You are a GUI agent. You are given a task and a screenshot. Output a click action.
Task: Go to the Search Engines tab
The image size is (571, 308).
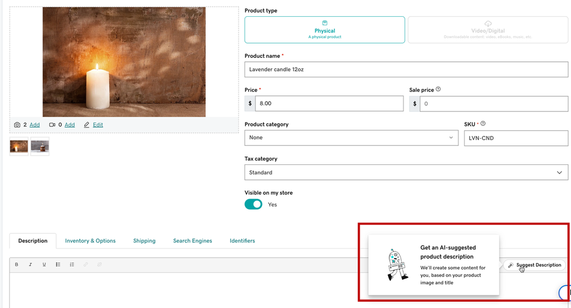coord(192,241)
